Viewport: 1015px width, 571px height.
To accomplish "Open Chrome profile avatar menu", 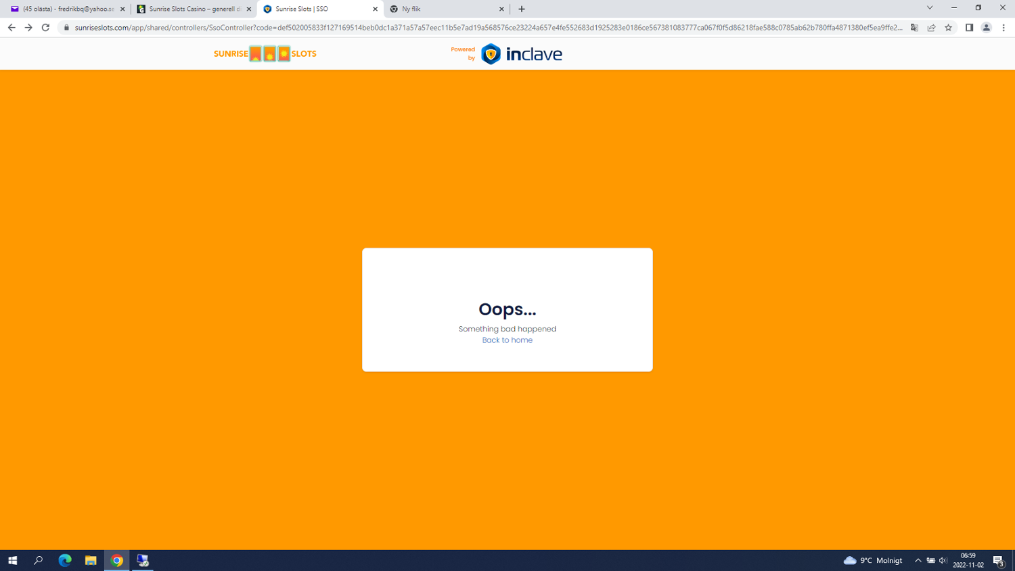I will pyautogui.click(x=987, y=28).
